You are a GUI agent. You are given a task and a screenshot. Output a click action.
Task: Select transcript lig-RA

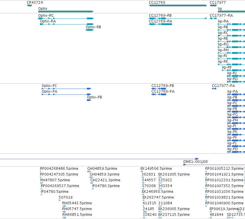(x=231, y=24)
